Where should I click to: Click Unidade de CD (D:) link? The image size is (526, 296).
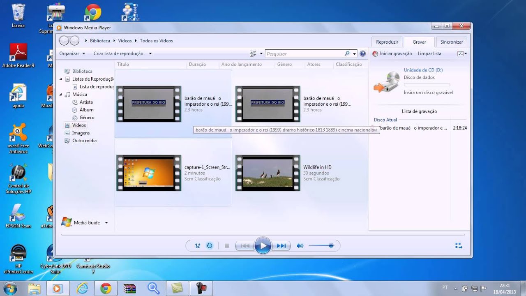pos(423,70)
